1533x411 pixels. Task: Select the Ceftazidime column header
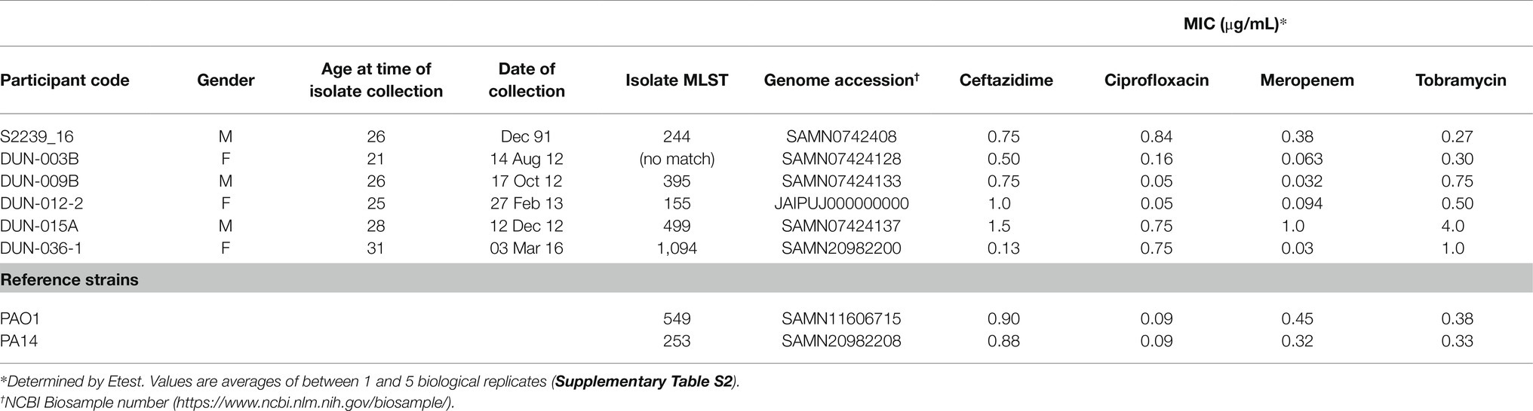coord(1006,80)
